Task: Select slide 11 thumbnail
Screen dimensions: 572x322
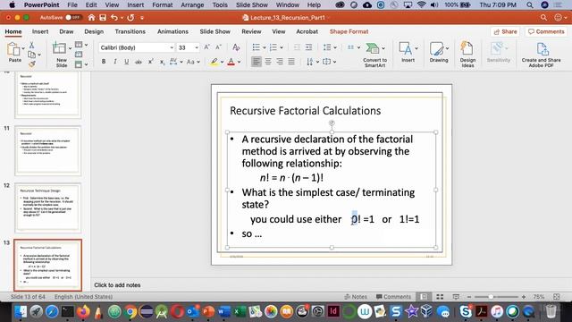Action: click(47, 150)
